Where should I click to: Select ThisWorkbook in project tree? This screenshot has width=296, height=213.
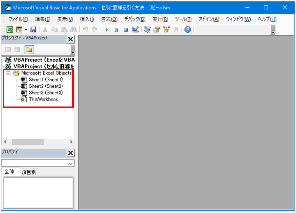[44, 99]
